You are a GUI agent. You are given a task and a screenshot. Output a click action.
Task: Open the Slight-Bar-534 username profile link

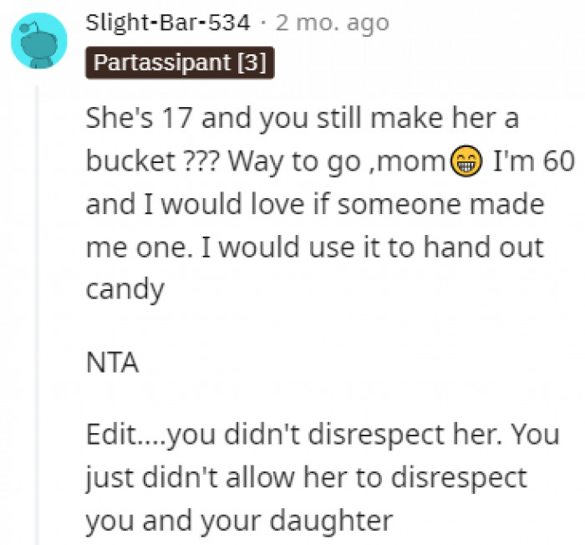tap(168, 23)
